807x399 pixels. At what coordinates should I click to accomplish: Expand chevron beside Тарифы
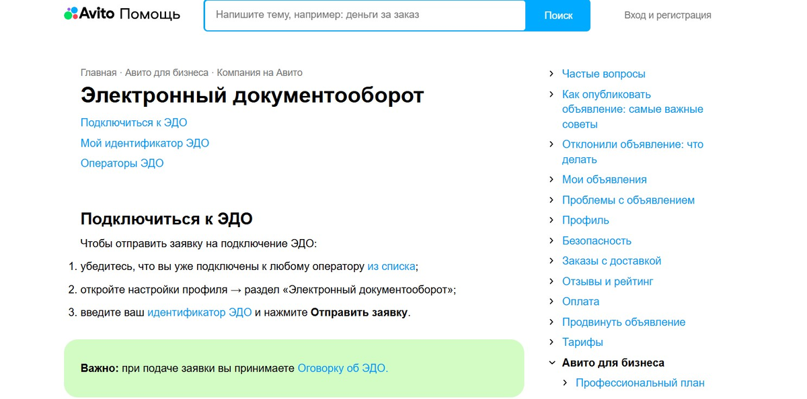point(551,343)
